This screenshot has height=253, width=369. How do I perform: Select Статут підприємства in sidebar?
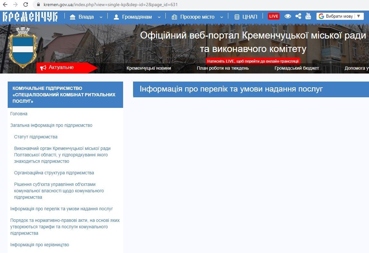(x=36, y=137)
